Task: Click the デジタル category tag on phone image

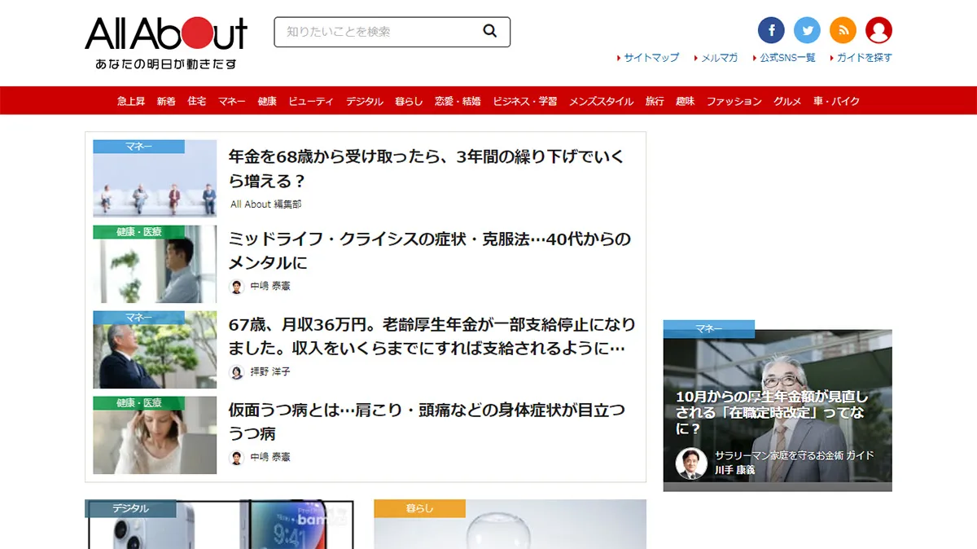Action: click(x=130, y=508)
